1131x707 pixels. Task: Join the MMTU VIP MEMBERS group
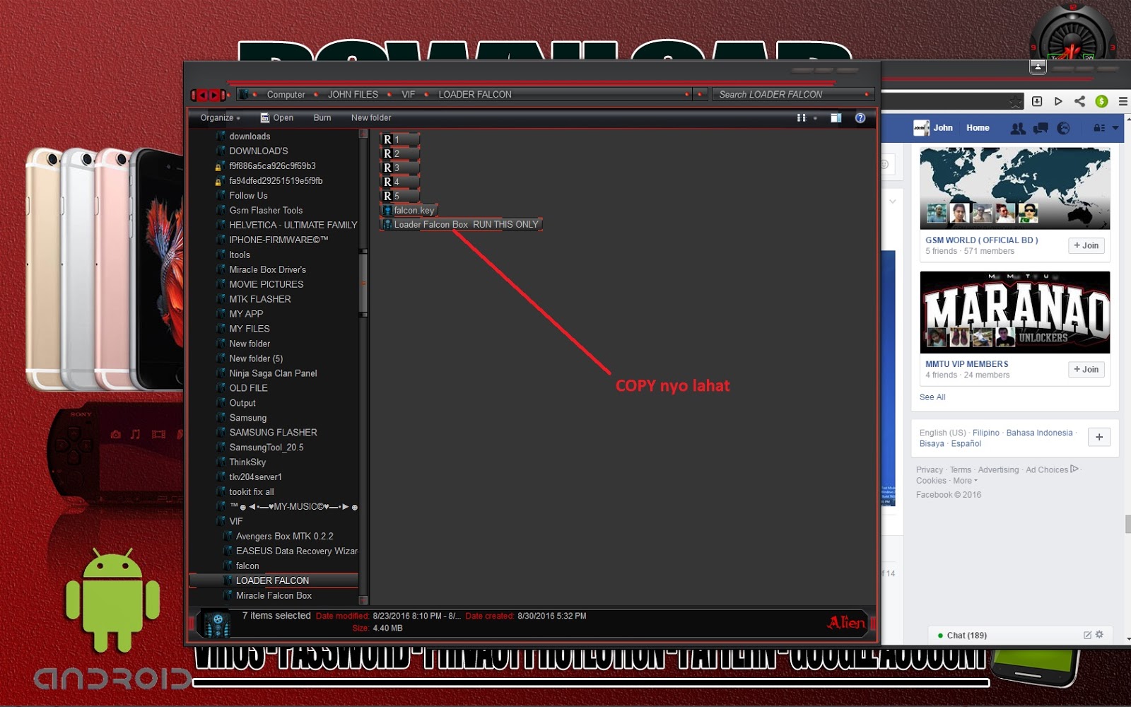1086,369
